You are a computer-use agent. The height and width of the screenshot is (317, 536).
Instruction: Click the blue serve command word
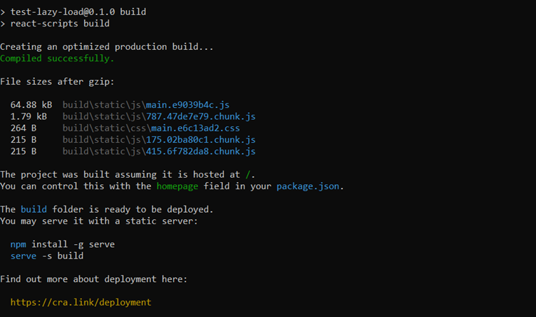[24, 256]
